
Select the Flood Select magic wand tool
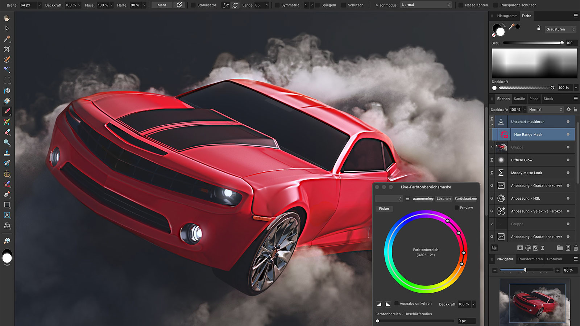pos(7,70)
